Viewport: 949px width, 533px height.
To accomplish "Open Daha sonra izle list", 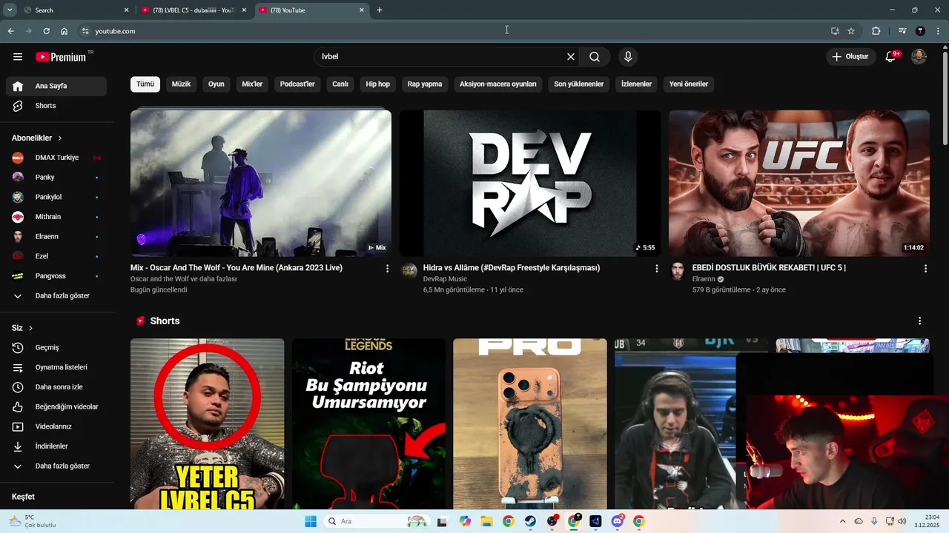I will coord(56,387).
